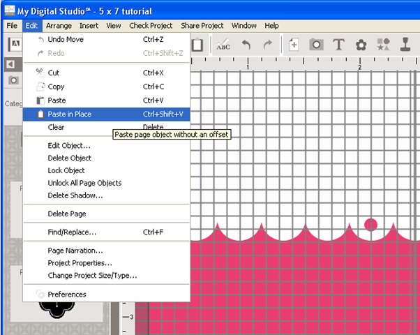Screen dimensions: 420x335
Task: Click the My Digital Studio title bar icon
Action: 10,10
